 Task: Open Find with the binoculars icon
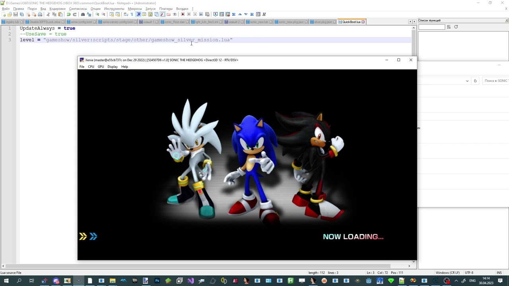(83, 14)
